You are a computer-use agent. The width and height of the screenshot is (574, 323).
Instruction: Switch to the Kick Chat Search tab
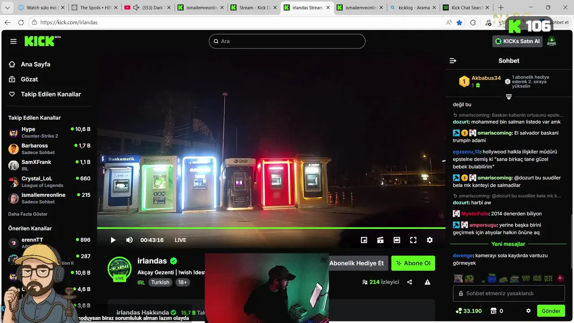(466, 8)
